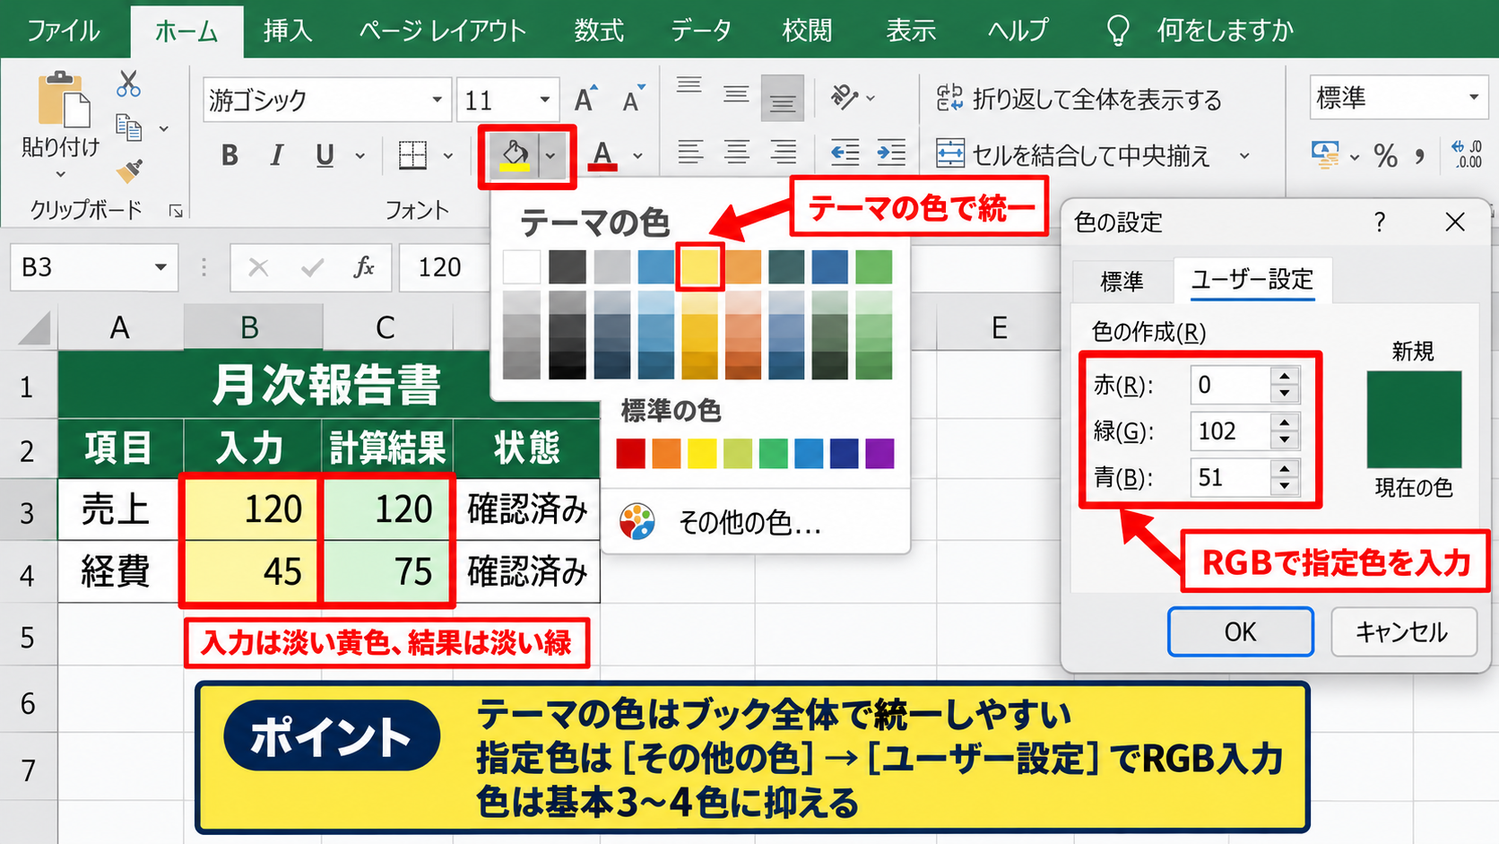The height and width of the screenshot is (844, 1499).
Task: Open the ファイル menu tab
Action: pyautogui.click(x=63, y=30)
